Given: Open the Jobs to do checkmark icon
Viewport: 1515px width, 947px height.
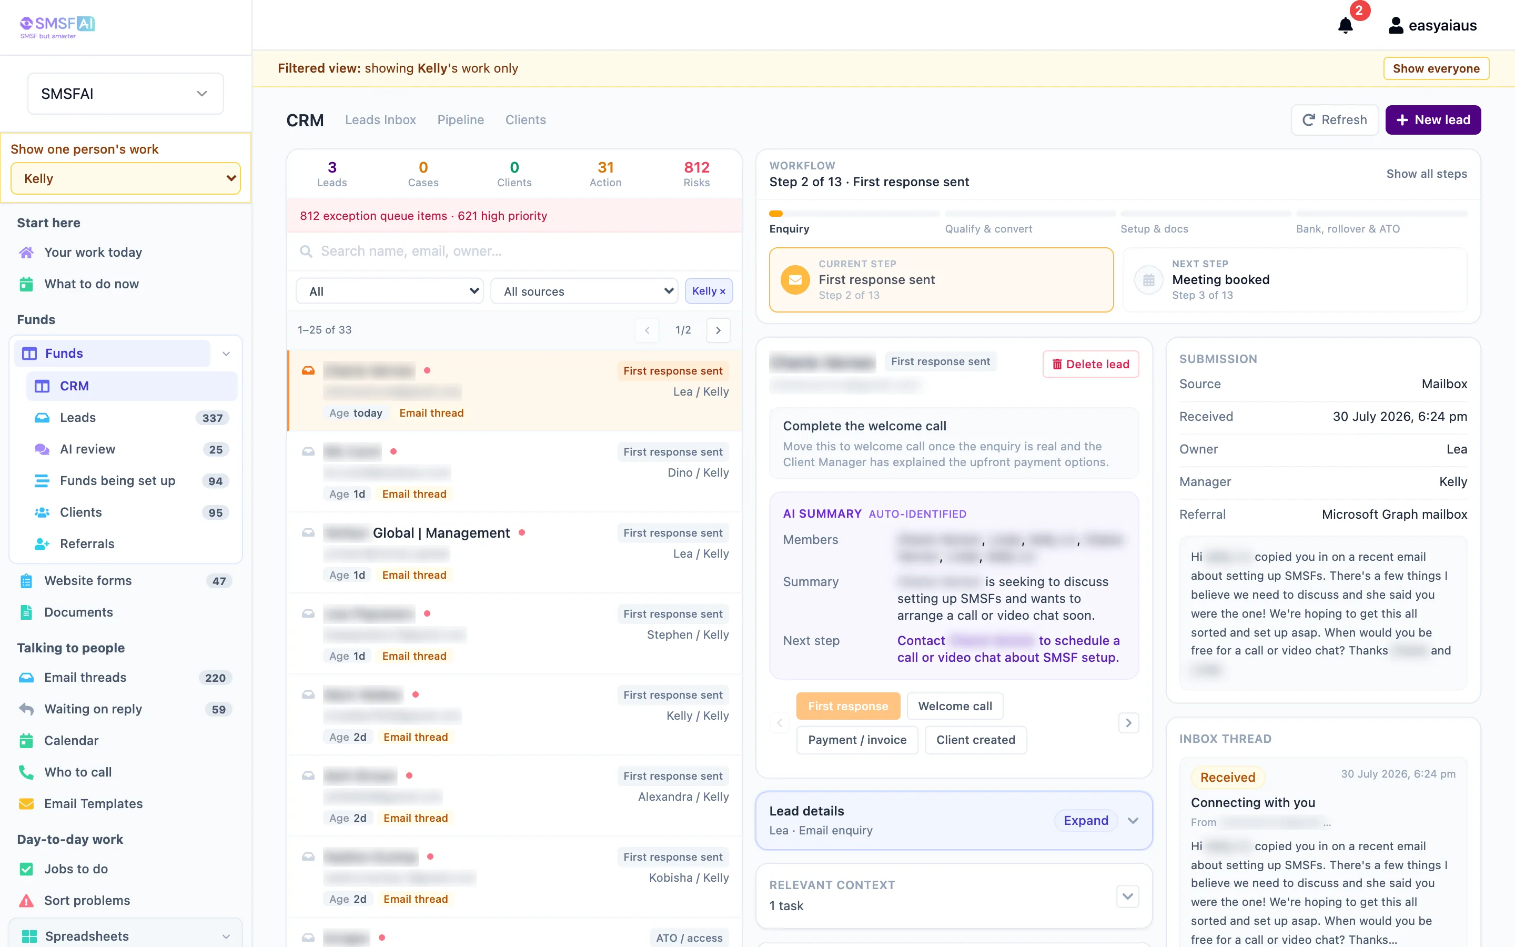Looking at the screenshot, I should click(26, 869).
